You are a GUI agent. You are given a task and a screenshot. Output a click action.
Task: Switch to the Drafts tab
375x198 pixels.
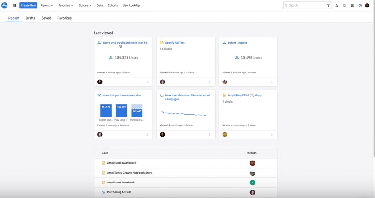30,18
